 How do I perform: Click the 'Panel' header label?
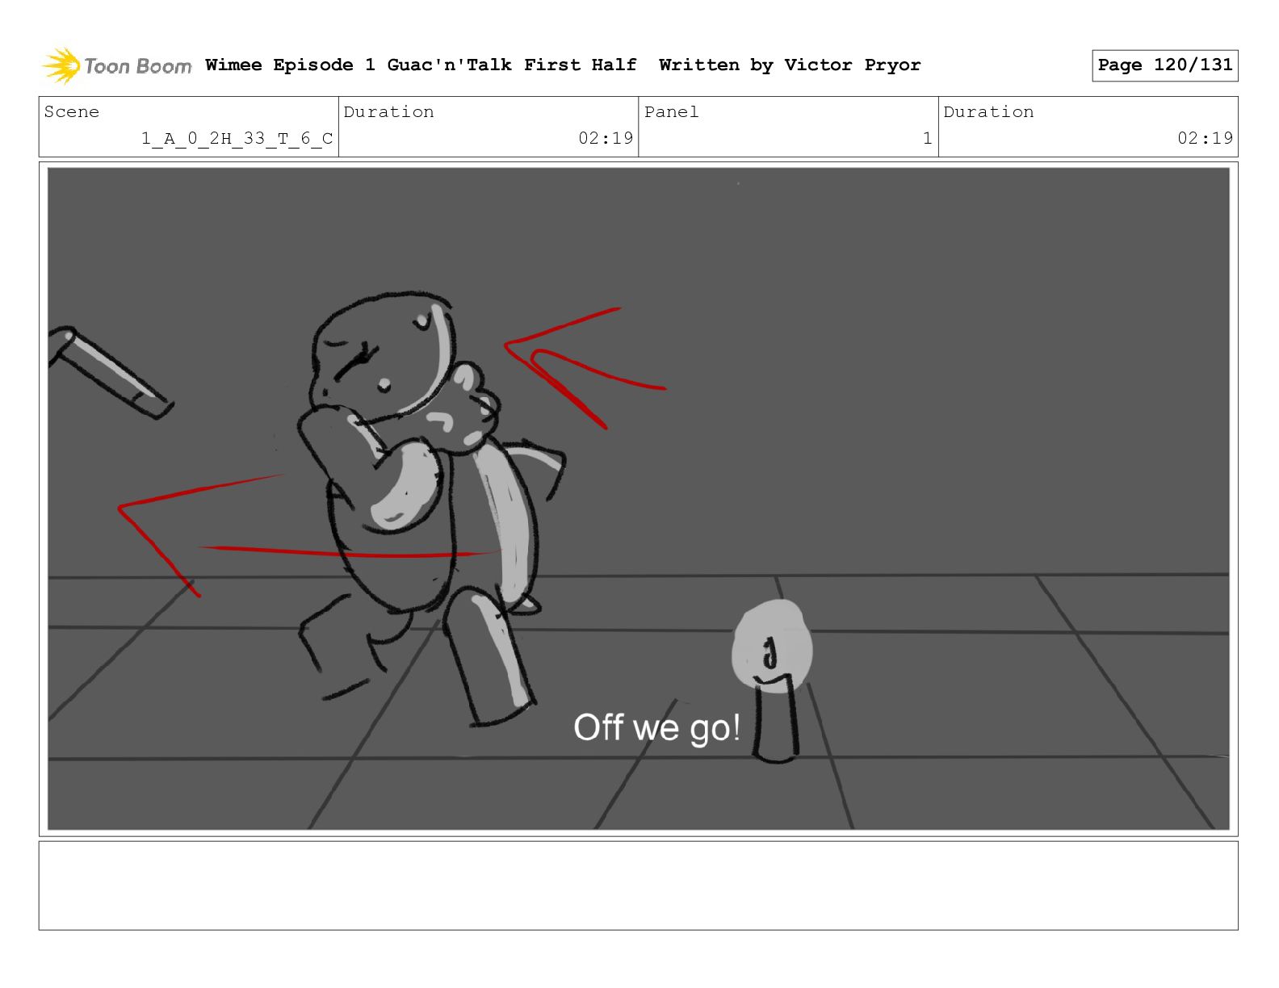point(671,112)
